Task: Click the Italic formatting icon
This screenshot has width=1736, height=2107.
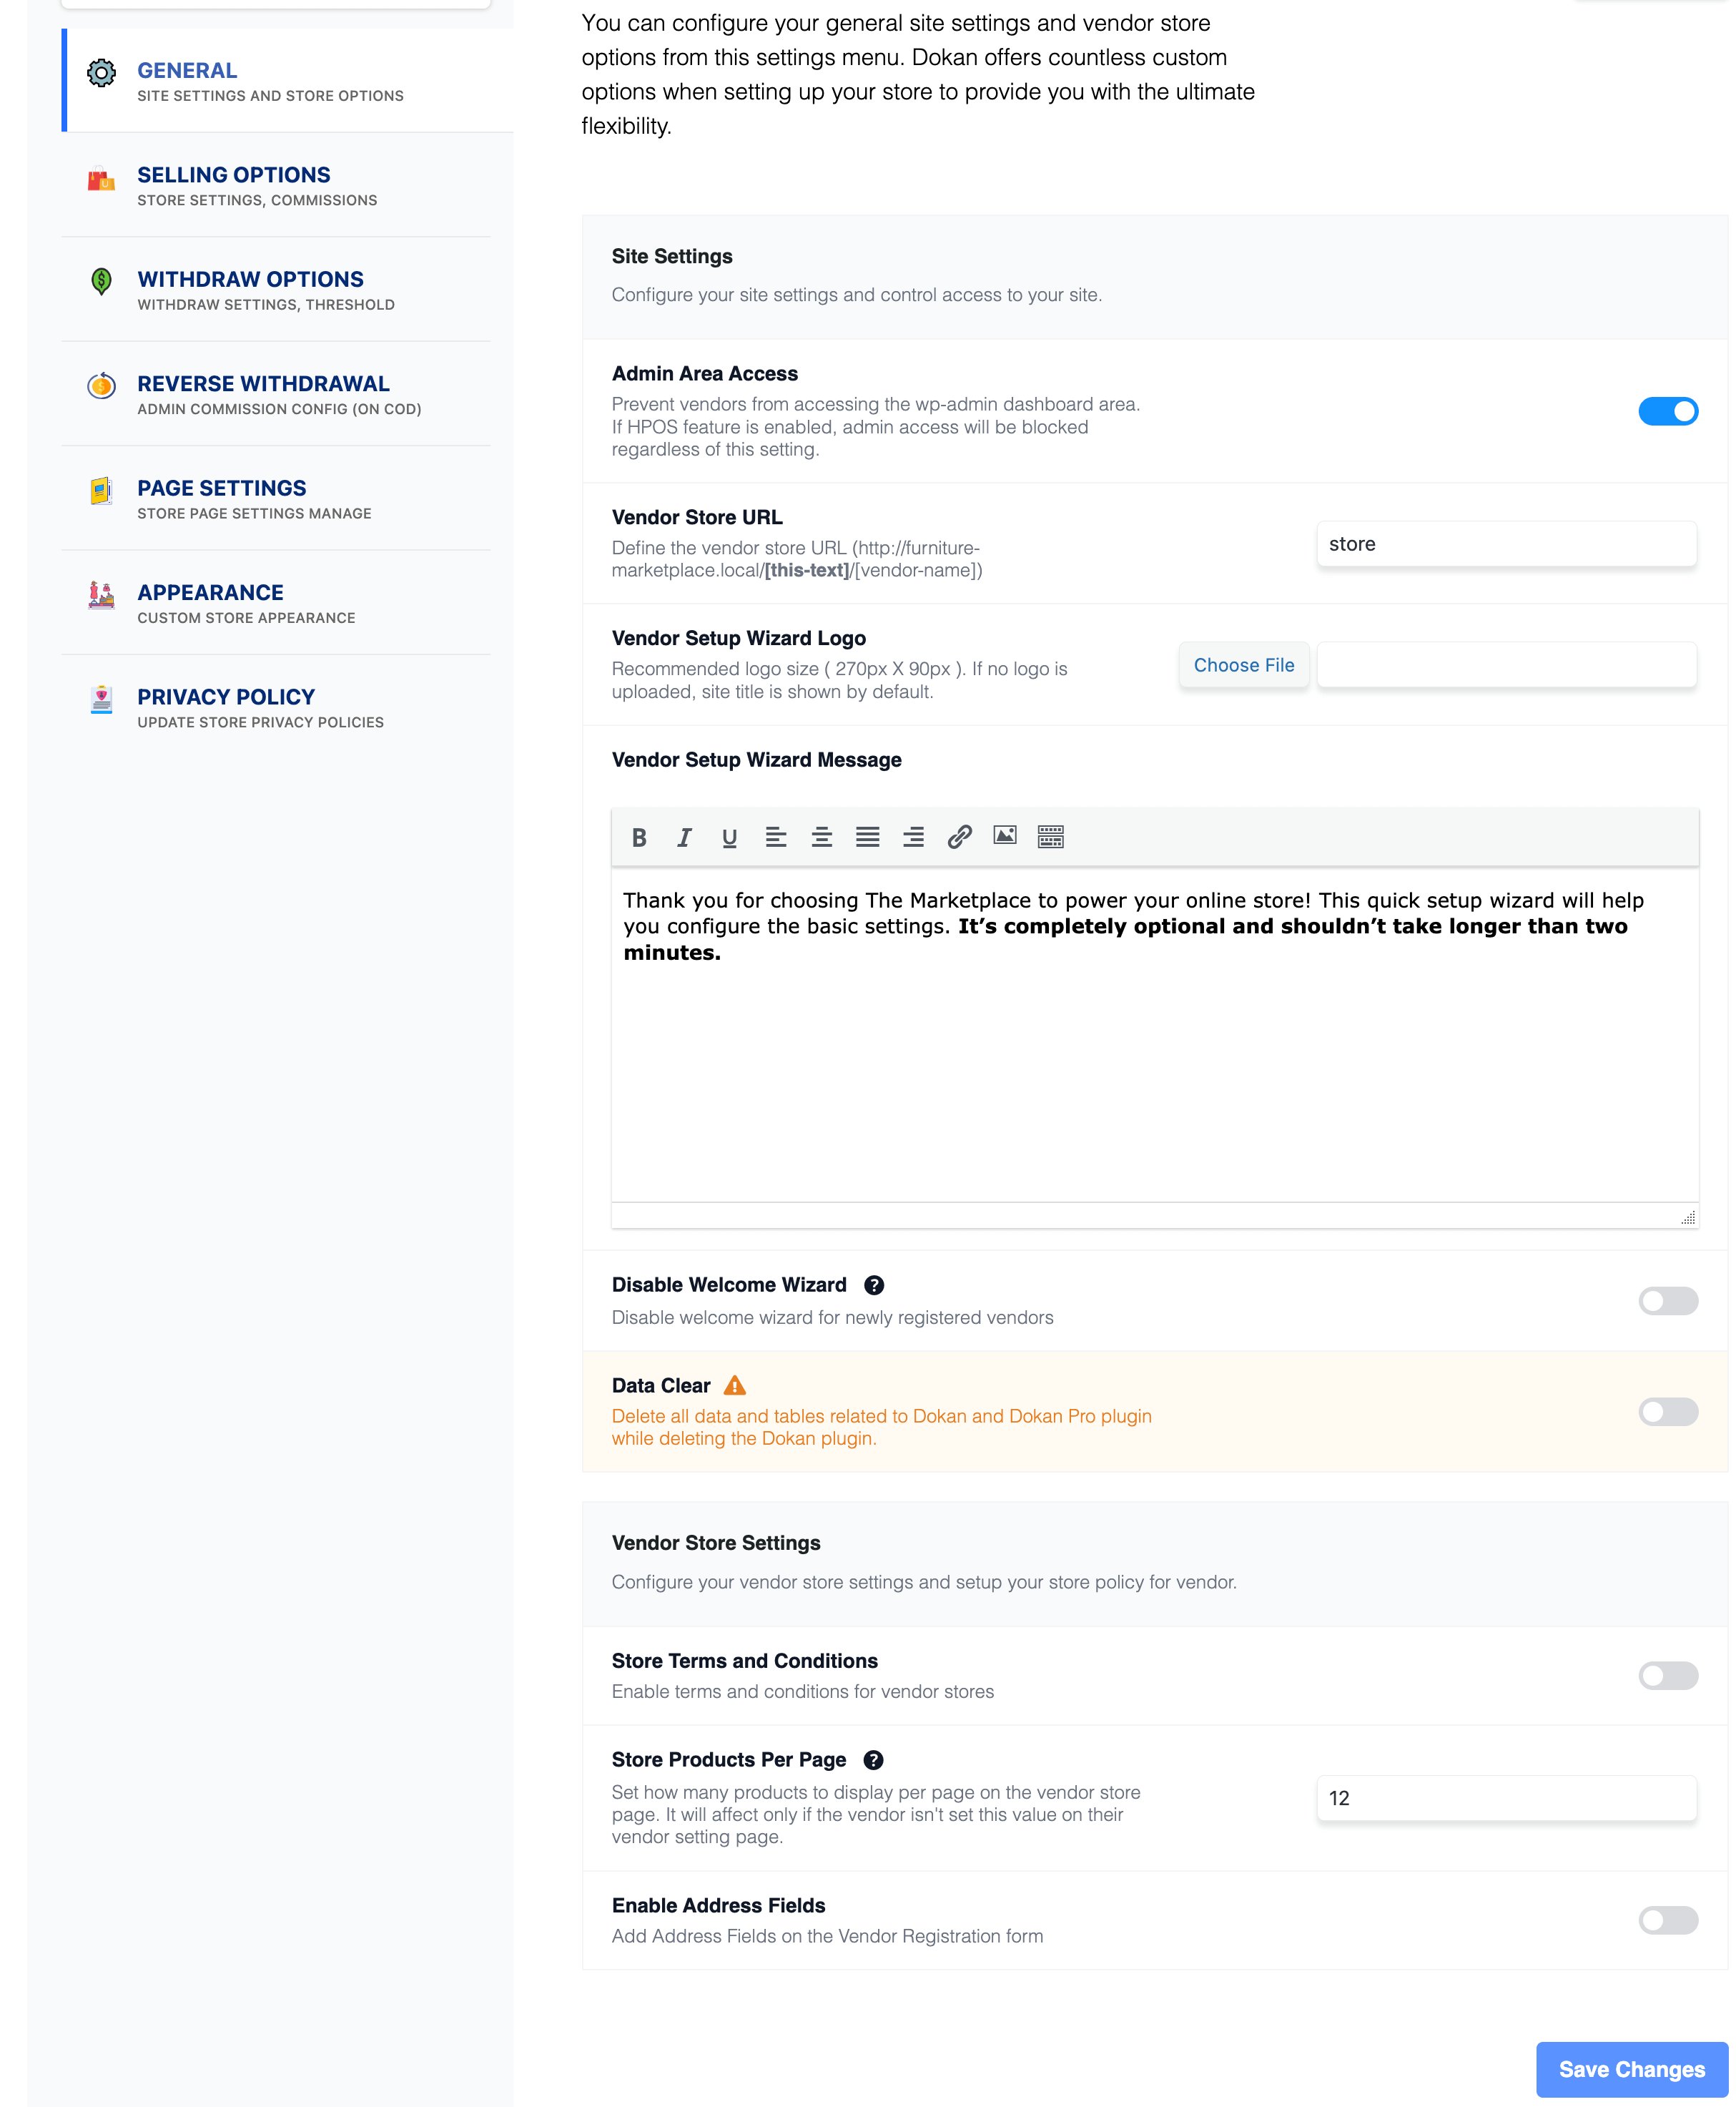Action: tap(683, 837)
